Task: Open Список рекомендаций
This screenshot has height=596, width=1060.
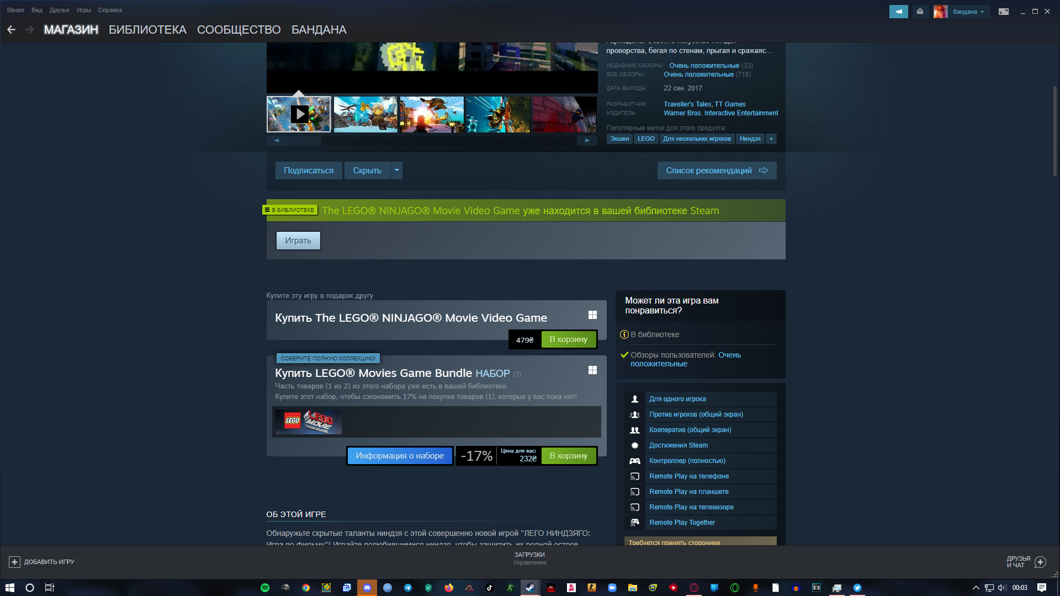Action: (x=717, y=171)
